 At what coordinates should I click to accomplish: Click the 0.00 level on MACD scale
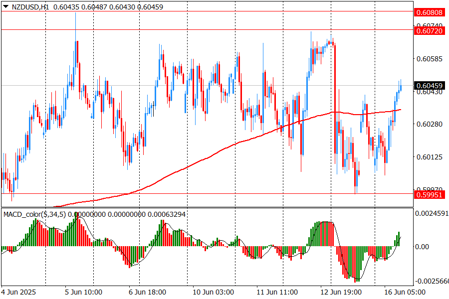coord(422,247)
